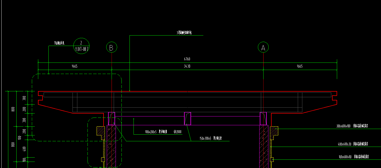Select the yellow hatched stone block left of axis B
Screen dimensions: 381x168
pyautogui.click(x=100, y=131)
